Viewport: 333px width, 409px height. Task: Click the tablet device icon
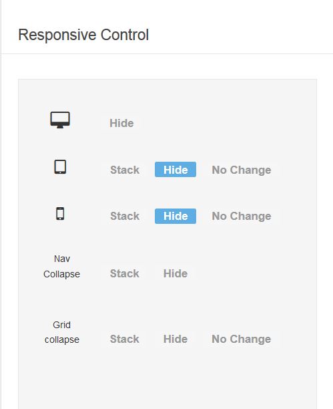click(60, 166)
